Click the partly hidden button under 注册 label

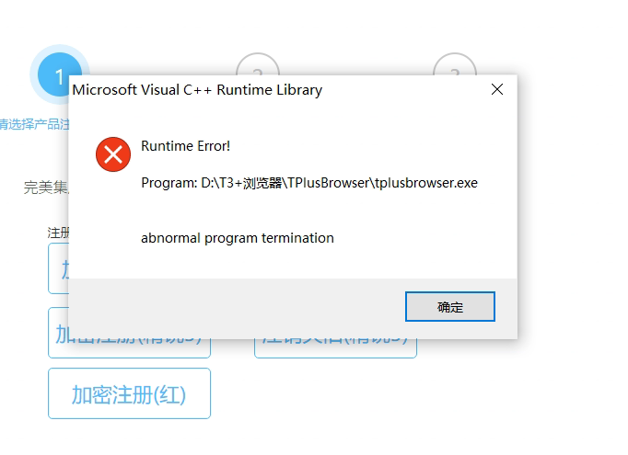pyautogui.click(x=59, y=268)
